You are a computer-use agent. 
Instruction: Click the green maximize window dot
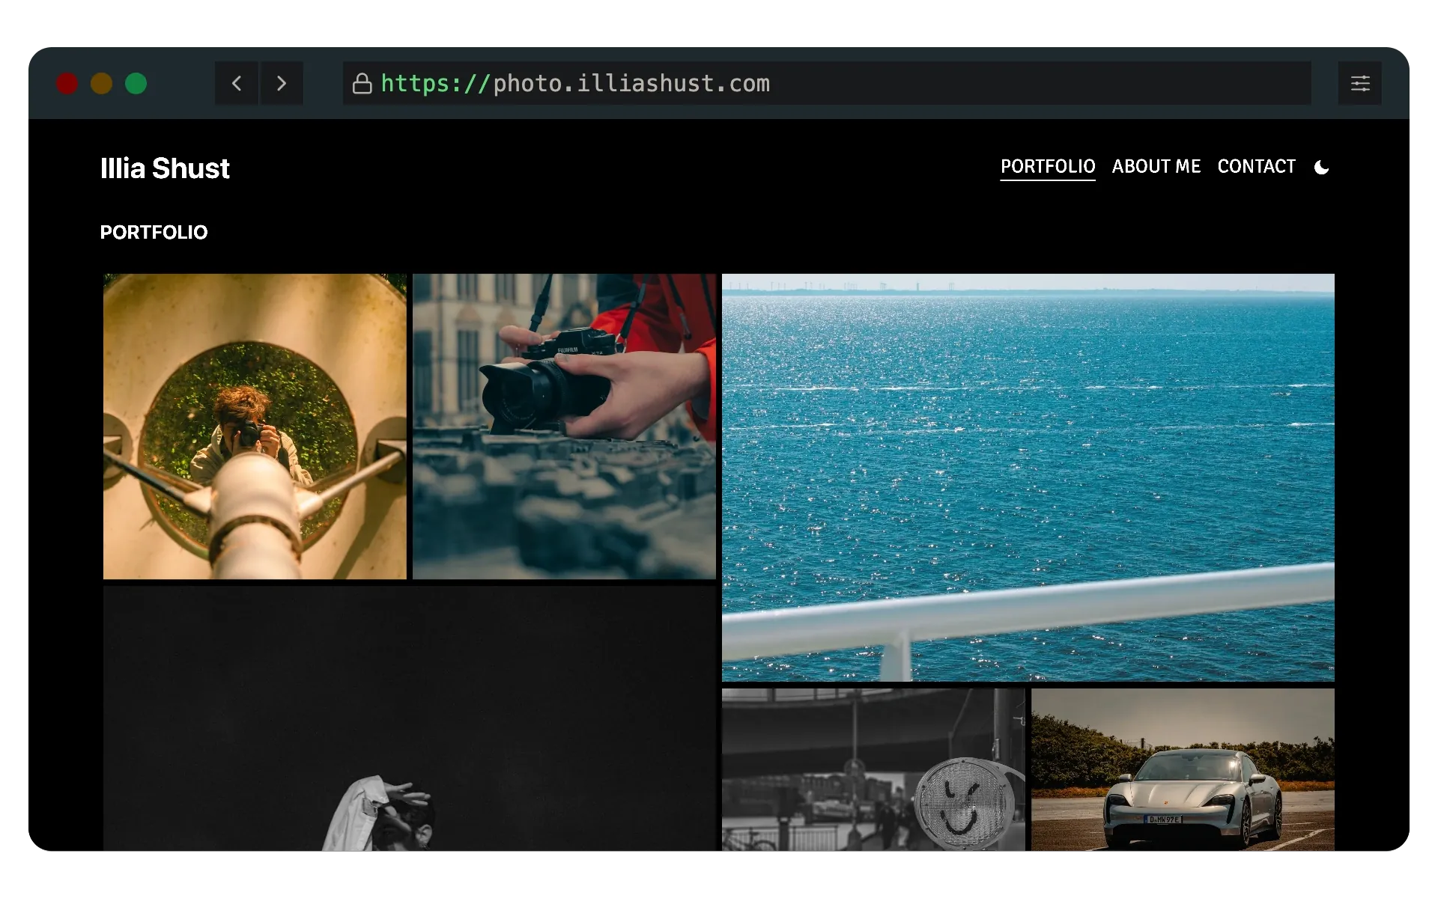(136, 83)
